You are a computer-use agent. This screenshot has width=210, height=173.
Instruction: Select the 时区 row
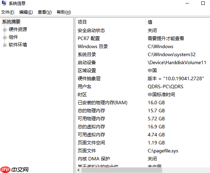143,95
